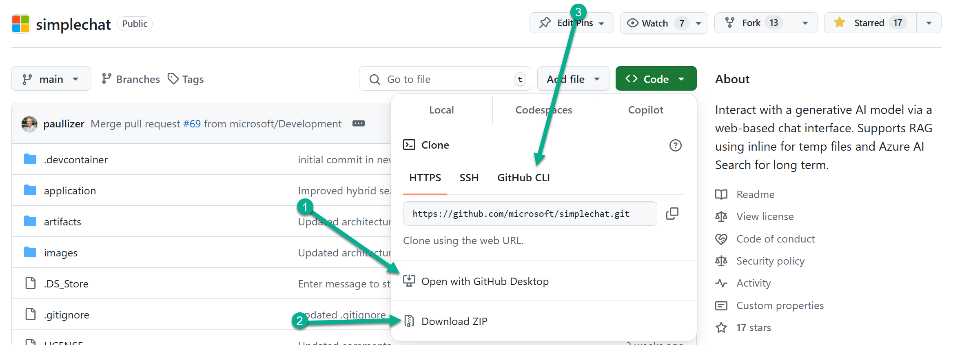Click the Go to file search field
This screenshot has width=953, height=345.
pyautogui.click(x=445, y=79)
